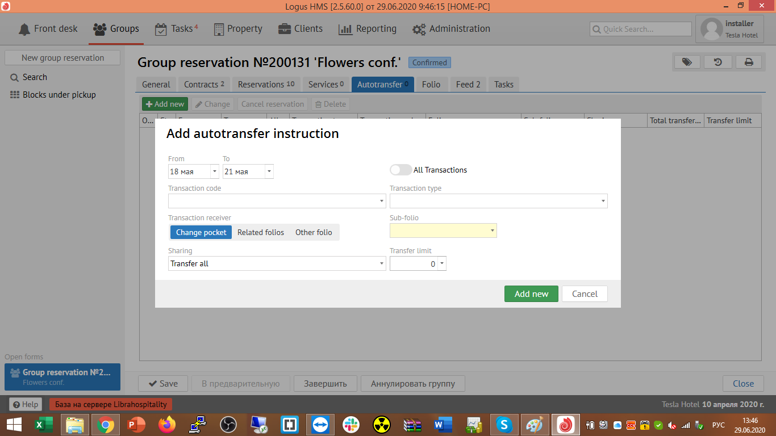Screen dimensions: 776x436
Task: Confirm with the dialog's green Add new button
Action: tap(531, 294)
